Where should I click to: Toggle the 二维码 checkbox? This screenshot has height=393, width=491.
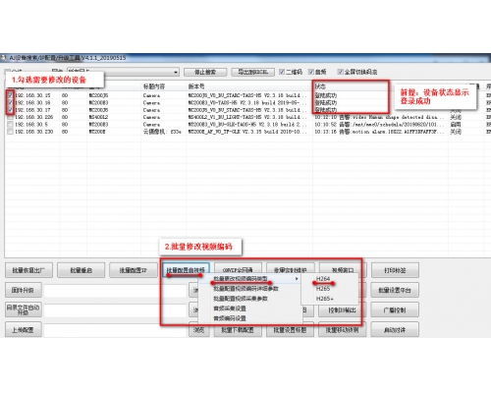point(282,72)
